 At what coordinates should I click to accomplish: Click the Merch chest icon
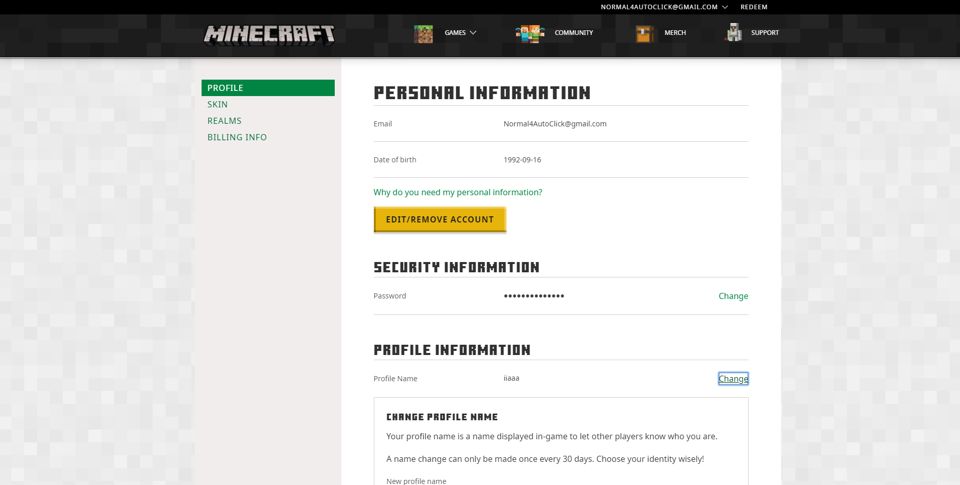click(x=644, y=33)
